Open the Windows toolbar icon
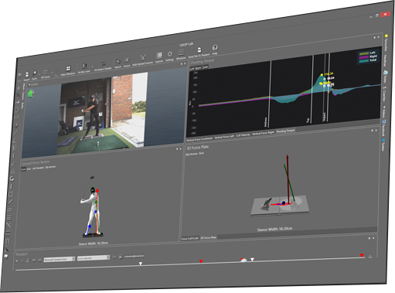This screenshot has width=395, height=293. coord(181,53)
